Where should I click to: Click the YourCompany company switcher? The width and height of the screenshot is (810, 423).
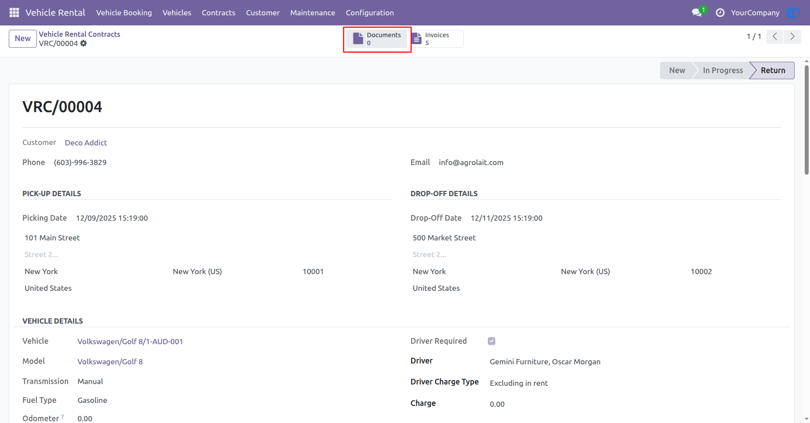pyautogui.click(x=755, y=13)
